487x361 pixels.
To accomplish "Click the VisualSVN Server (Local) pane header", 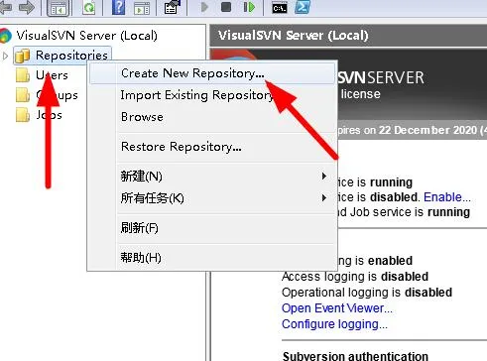I will point(348,36).
